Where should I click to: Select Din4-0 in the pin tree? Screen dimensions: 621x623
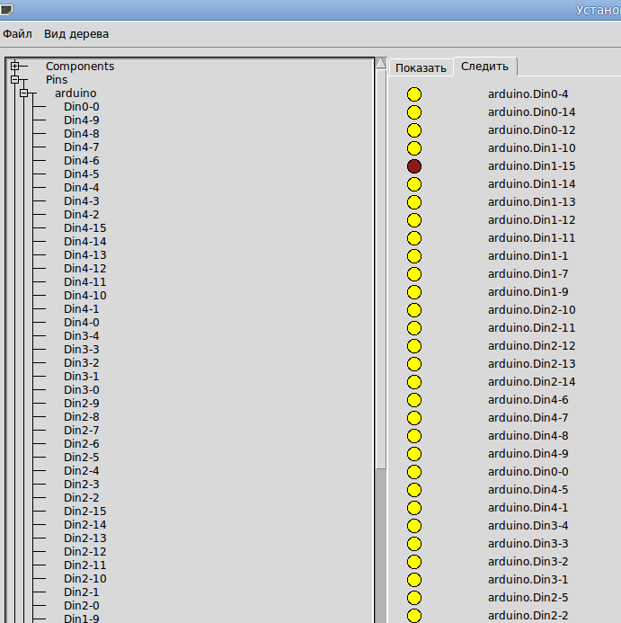tap(82, 322)
